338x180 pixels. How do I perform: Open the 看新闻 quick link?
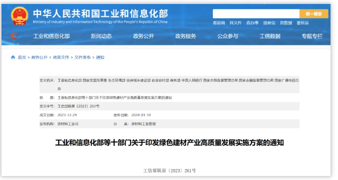[219, 23]
